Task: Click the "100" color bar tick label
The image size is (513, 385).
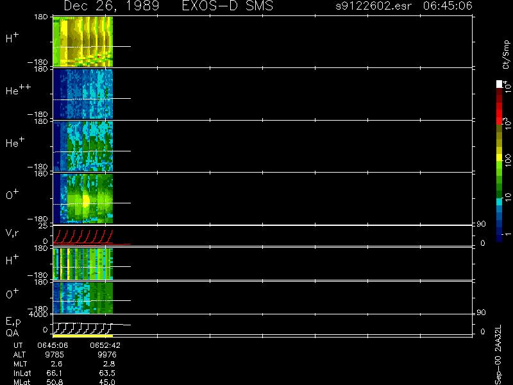Action: pyautogui.click(x=508, y=160)
